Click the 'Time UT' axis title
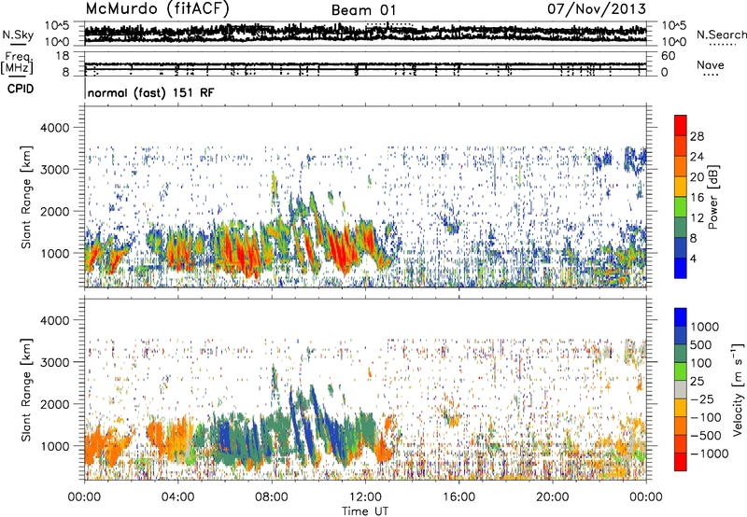The image size is (747, 517). (365, 511)
